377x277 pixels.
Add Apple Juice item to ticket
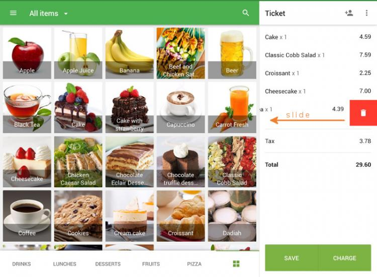point(78,53)
